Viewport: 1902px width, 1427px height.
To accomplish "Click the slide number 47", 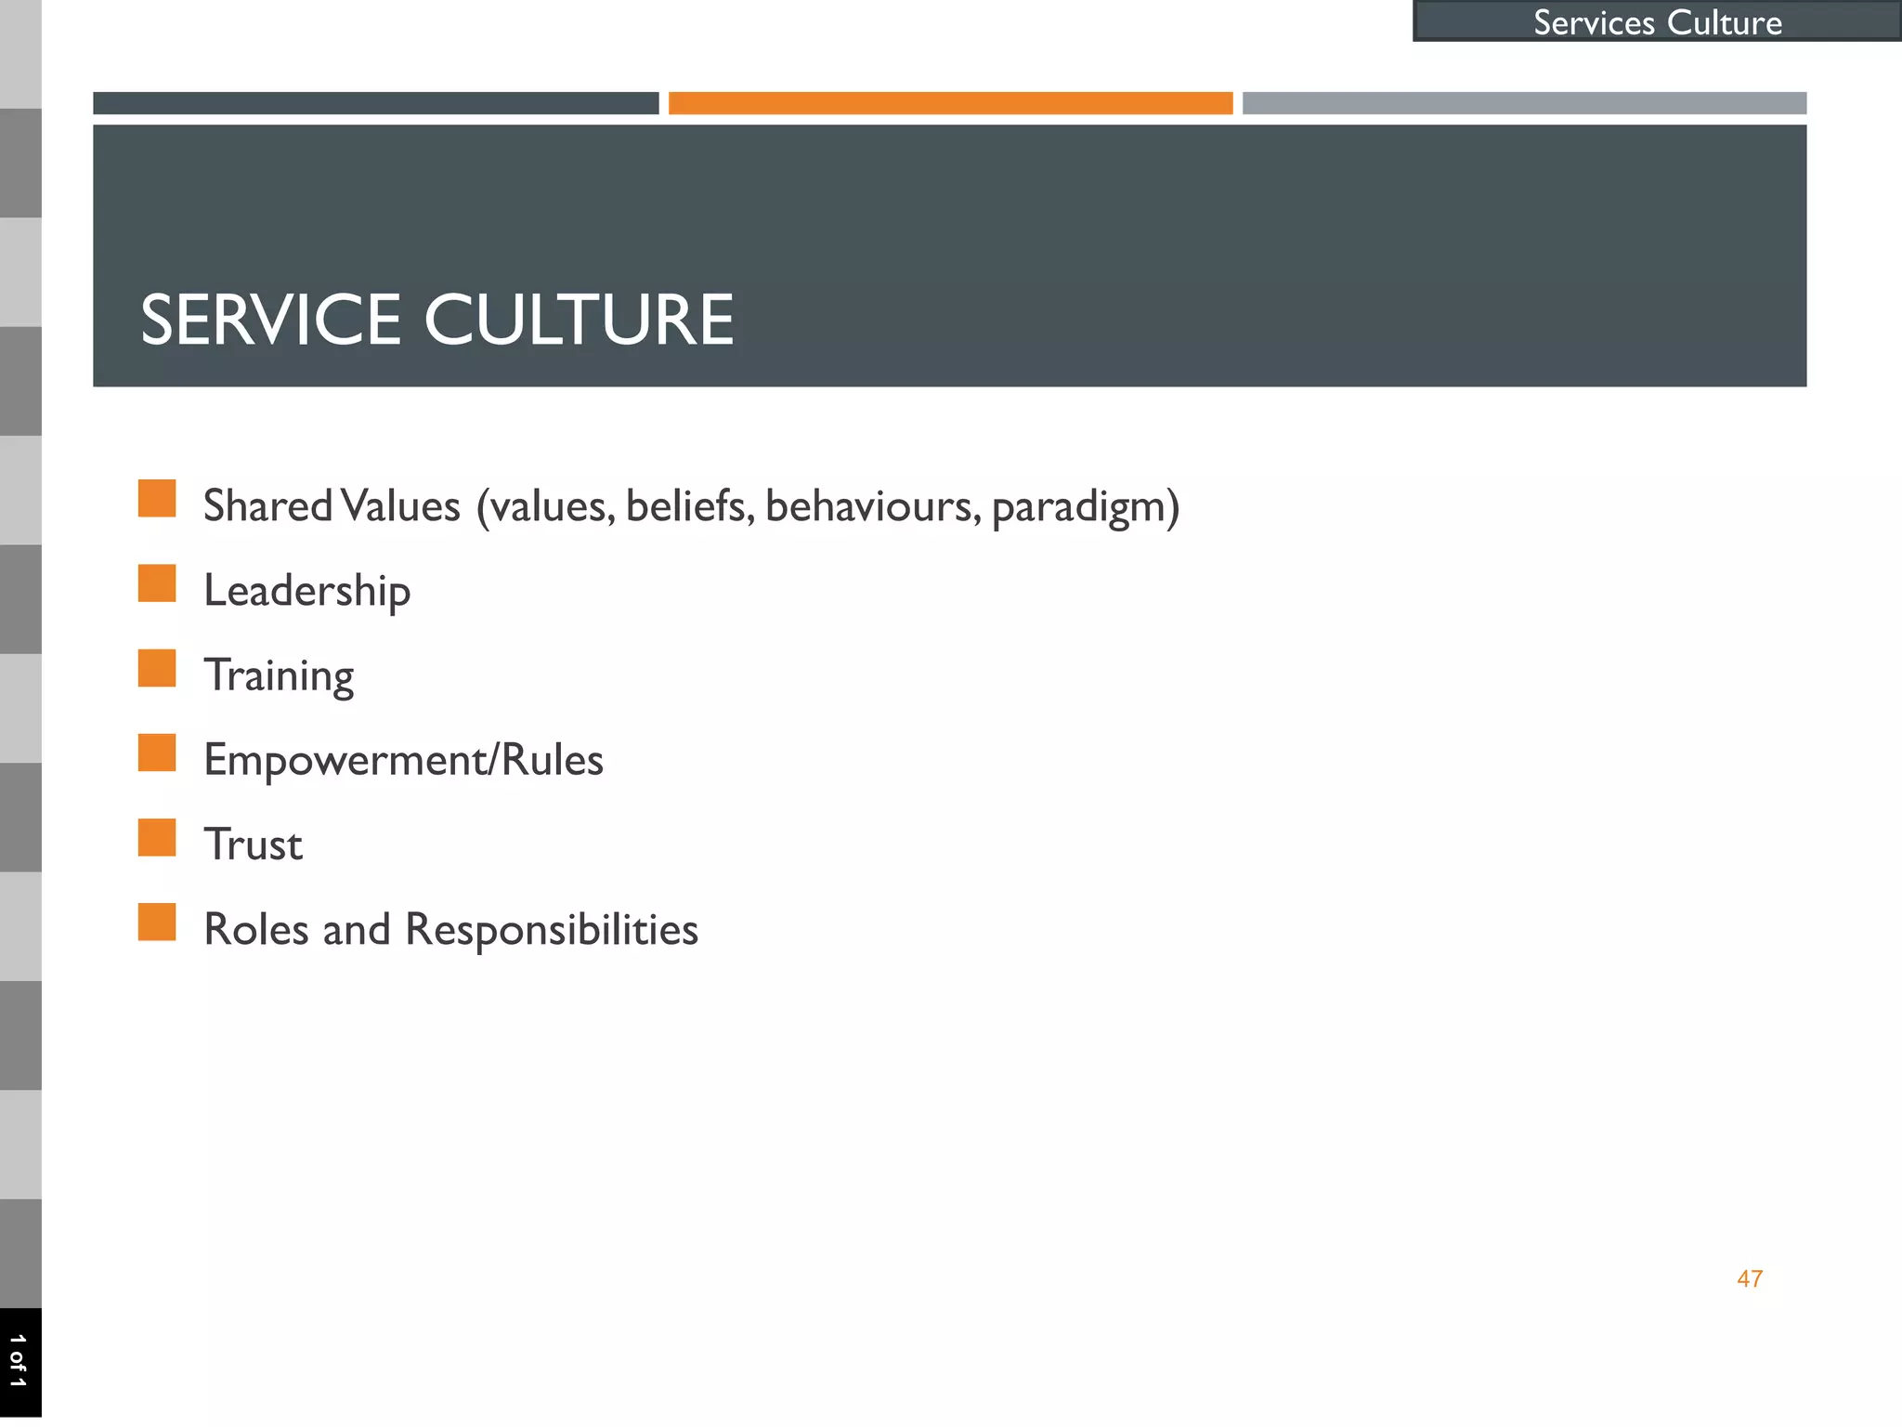I will [1750, 1279].
